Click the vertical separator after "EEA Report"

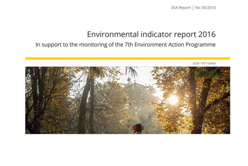pos(192,8)
